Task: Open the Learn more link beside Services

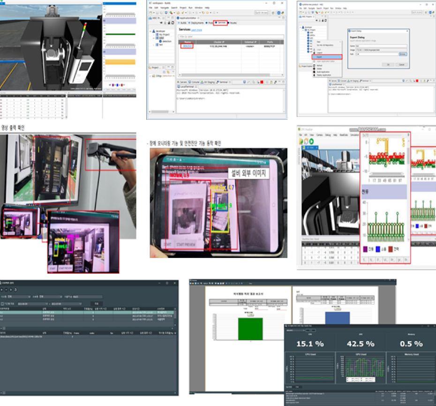Action: click(196, 30)
